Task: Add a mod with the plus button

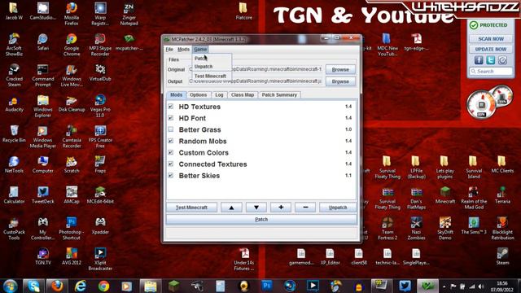Action: click(281, 208)
